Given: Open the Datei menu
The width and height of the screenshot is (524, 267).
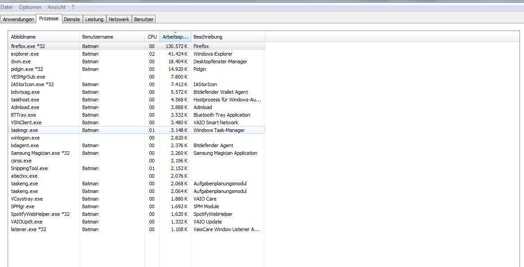Looking at the screenshot, I should (x=7, y=7).
